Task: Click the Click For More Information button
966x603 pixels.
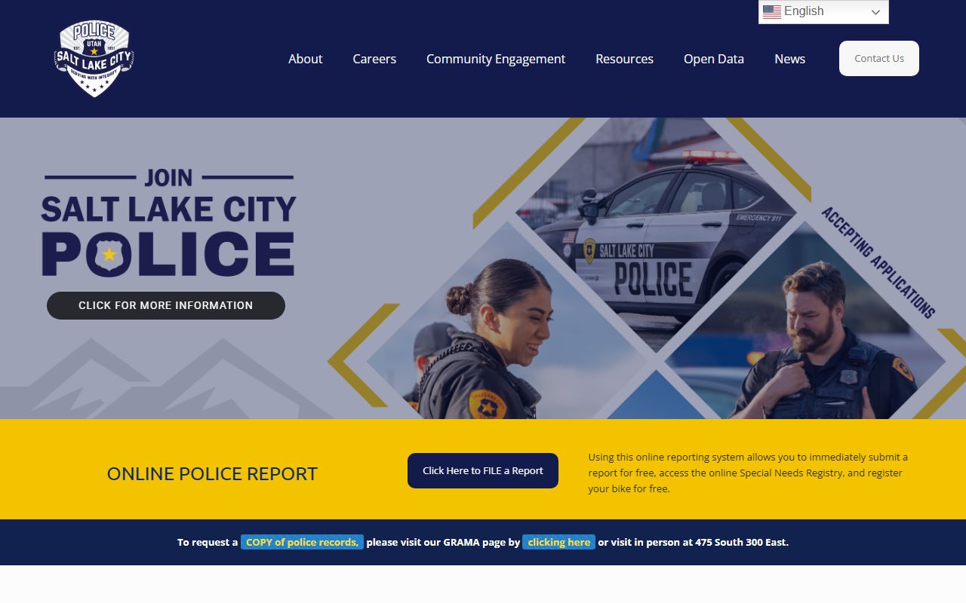Action: (x=166, y=305)
